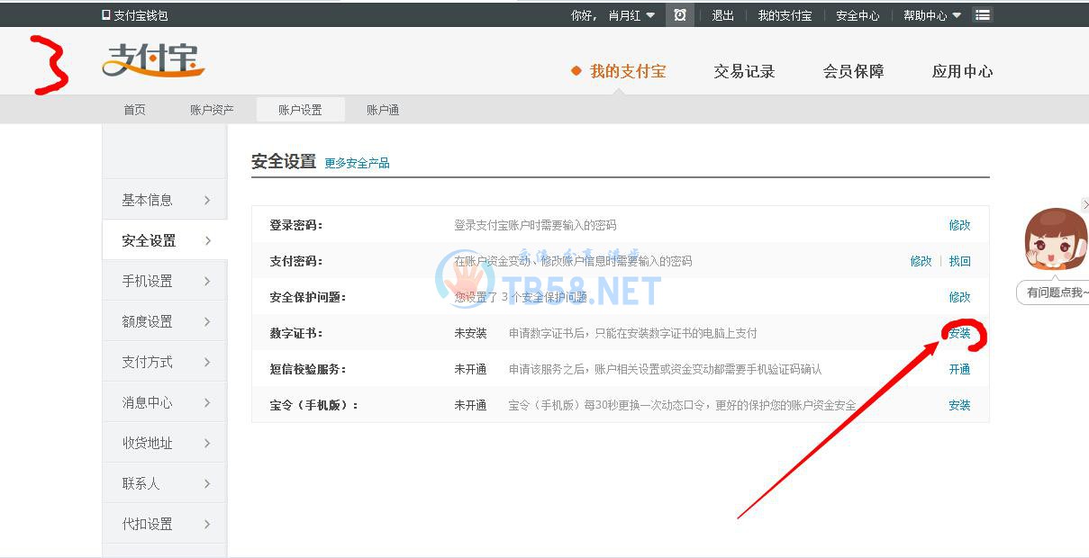Click 修改 for 安全保护问题
The height and width of the screenshot is (558, 1089).
click(x=959, y=297)
